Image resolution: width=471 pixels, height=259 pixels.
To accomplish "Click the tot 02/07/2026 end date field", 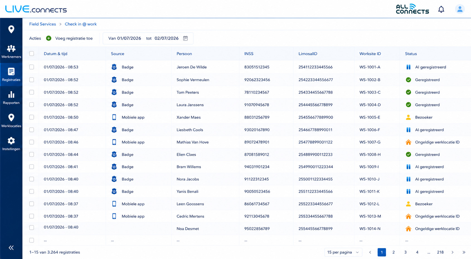I will point(162,38).
